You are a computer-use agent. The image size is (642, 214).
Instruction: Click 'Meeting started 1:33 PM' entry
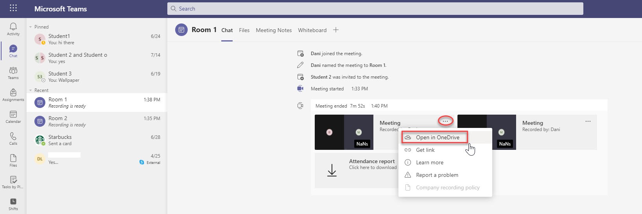tap(339, 89)
